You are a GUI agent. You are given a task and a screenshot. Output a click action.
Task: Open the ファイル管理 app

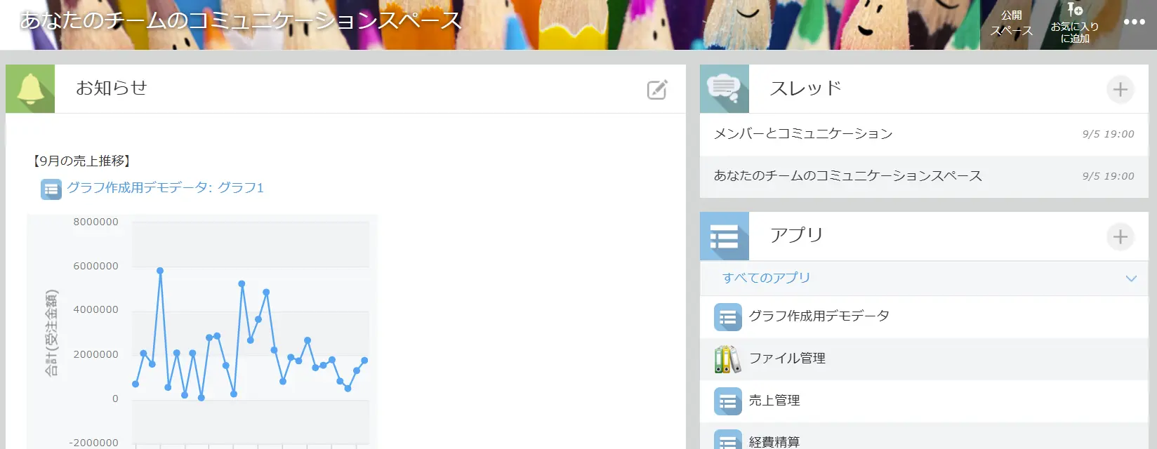click(x=787, y=358)
